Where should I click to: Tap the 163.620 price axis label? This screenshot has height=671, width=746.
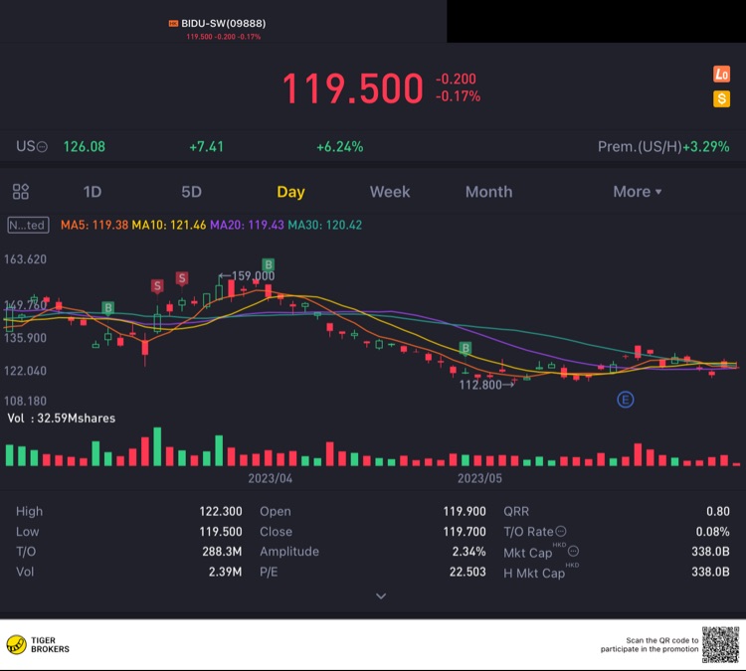click(x=25, y=259)
